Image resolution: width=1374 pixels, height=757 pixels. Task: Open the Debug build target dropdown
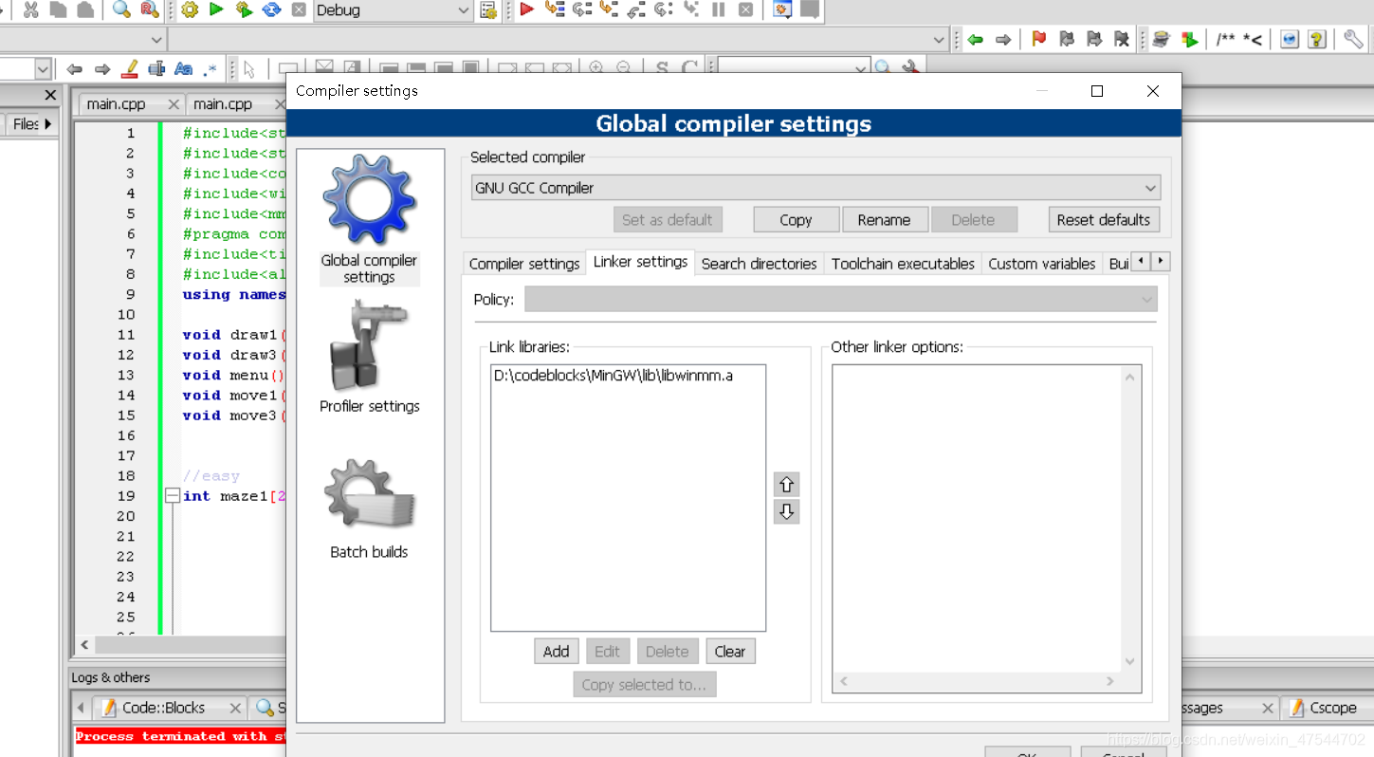click(393, 10)
